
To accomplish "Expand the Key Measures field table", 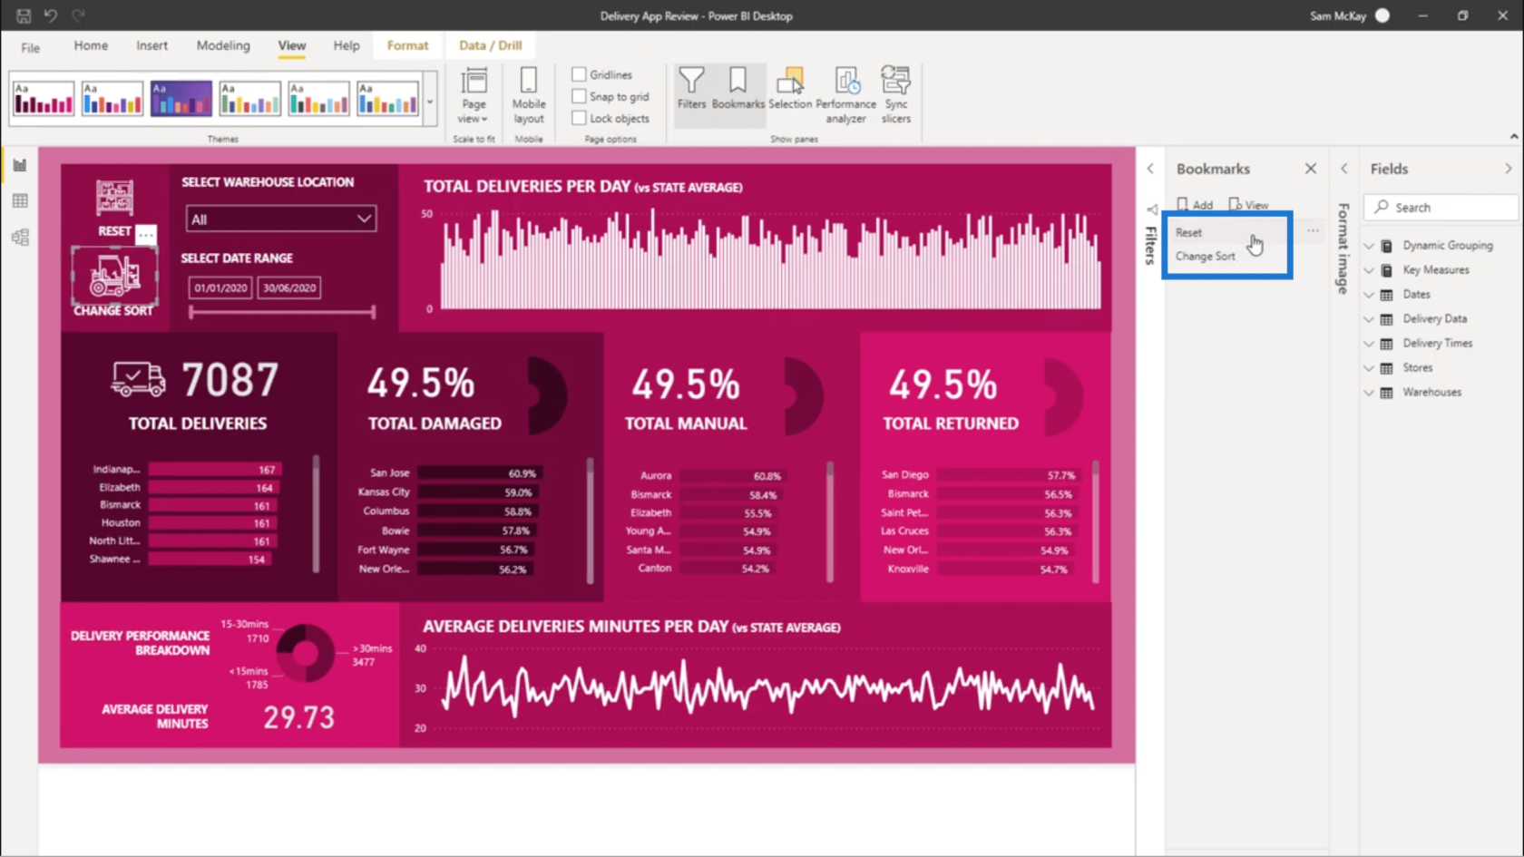I will tap(1369, 270).
